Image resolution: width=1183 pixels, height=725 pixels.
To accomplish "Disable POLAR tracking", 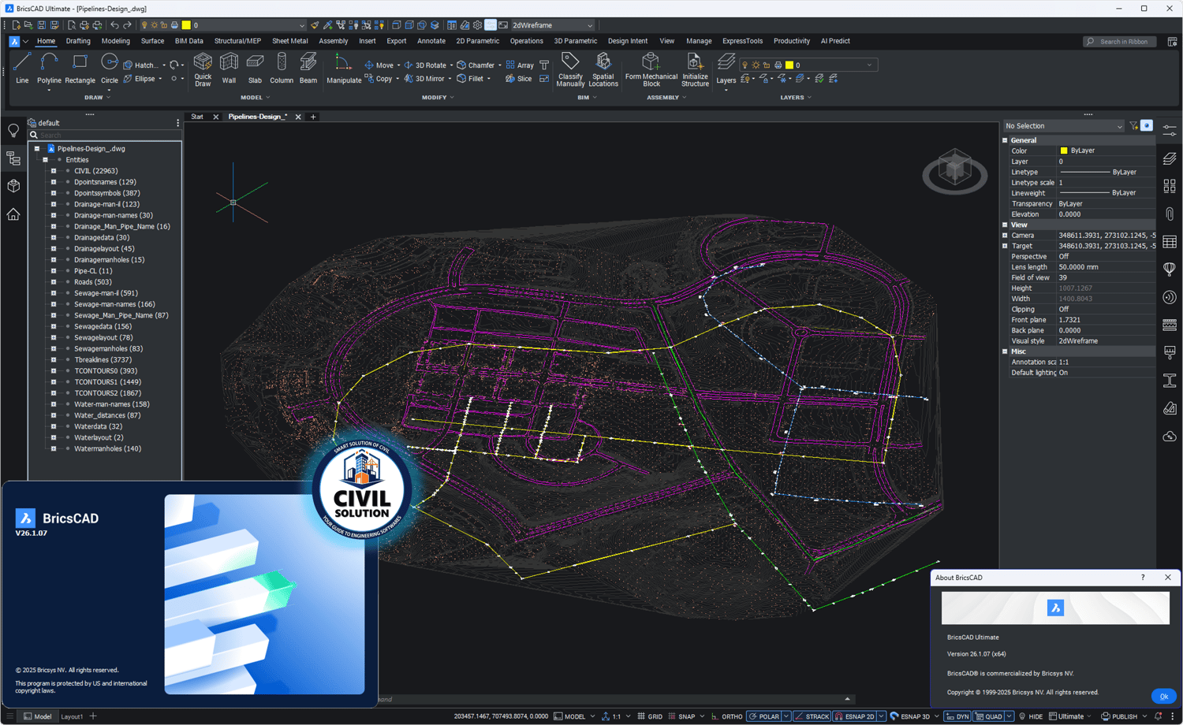I will (x=763, y=716).
